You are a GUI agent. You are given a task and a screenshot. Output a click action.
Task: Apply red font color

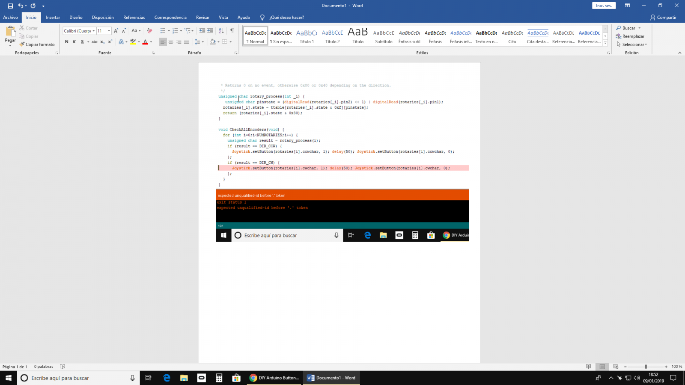point(146,42)
